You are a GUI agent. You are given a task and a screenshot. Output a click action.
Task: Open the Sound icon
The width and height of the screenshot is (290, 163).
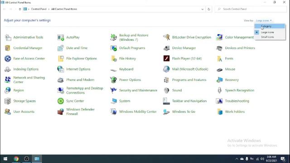[166, 91]
